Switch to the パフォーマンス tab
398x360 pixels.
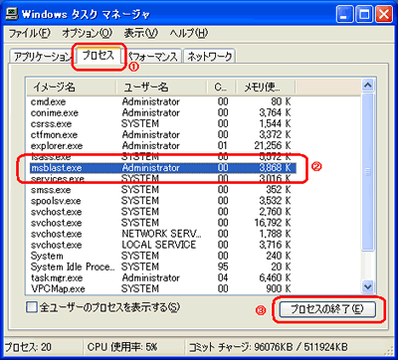point(154,57)
